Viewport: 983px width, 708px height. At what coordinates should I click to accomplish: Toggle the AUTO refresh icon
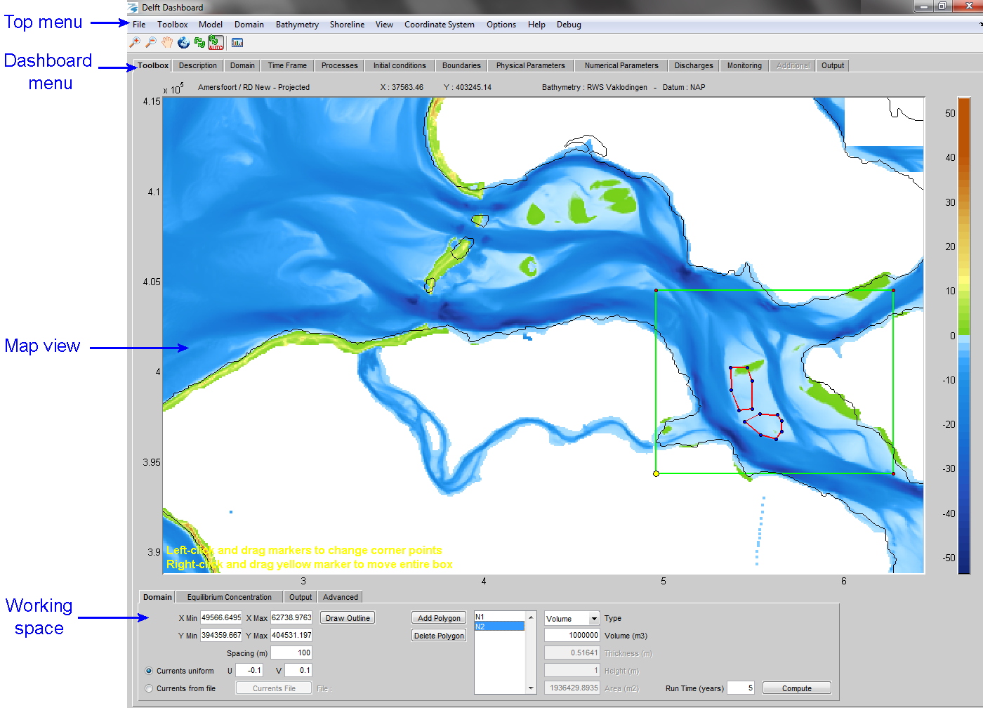click(x=216, y=43)
